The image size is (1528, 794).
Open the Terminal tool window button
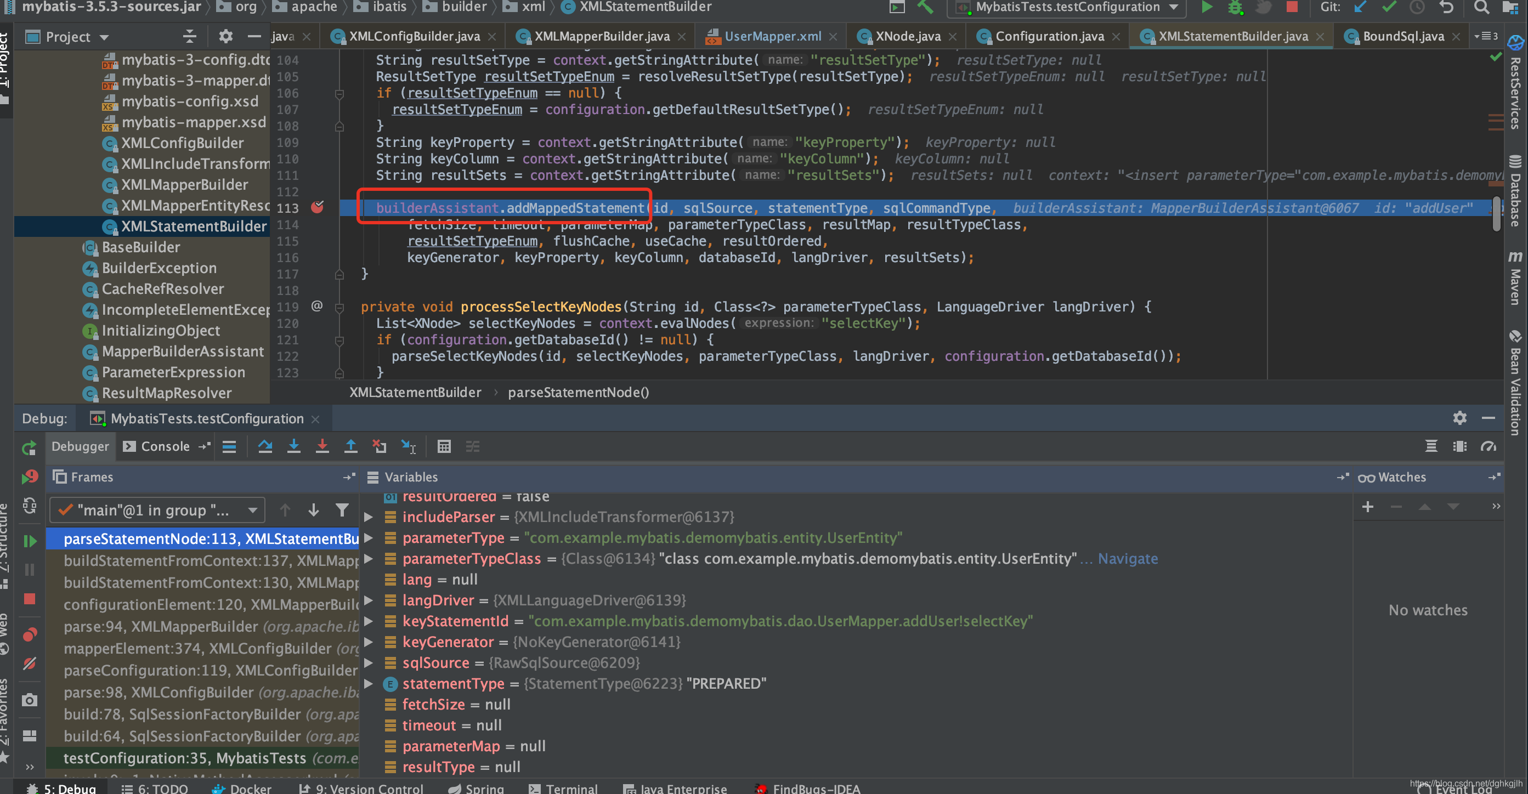563,788
